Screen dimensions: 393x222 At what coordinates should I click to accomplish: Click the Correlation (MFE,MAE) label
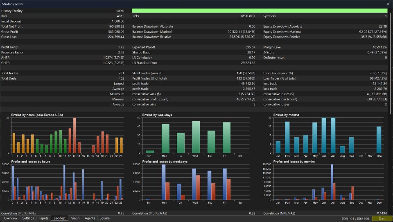279,213
